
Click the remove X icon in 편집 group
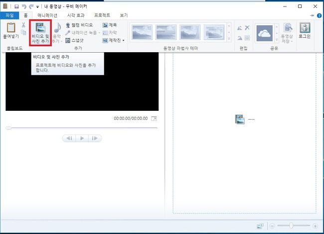tap(247, 28)
